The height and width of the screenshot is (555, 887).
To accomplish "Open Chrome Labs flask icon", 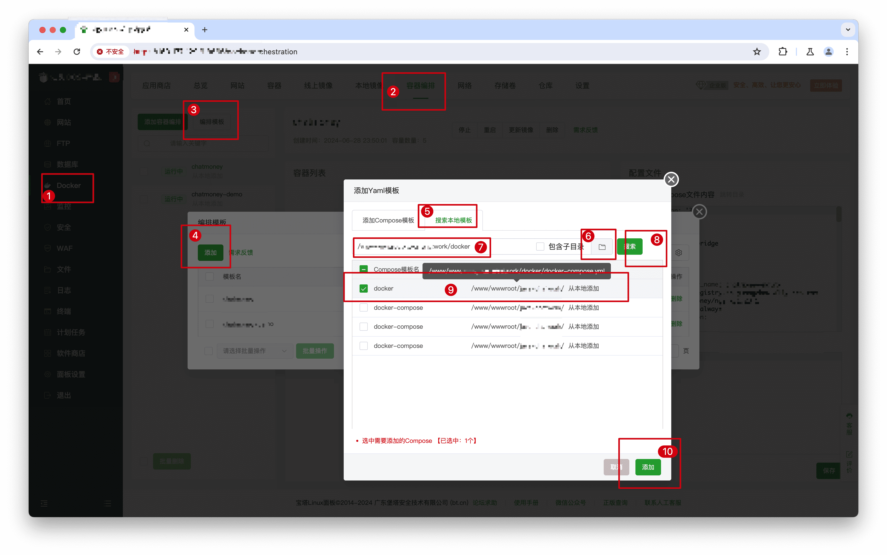I will [x=810, y=52].
